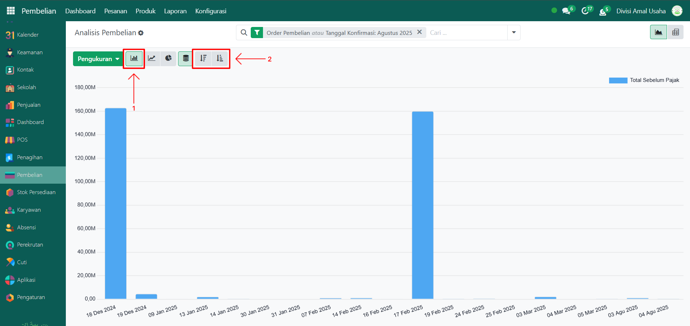Select the graph view button
Screen dimensions: 690x326
coord(658,32)
